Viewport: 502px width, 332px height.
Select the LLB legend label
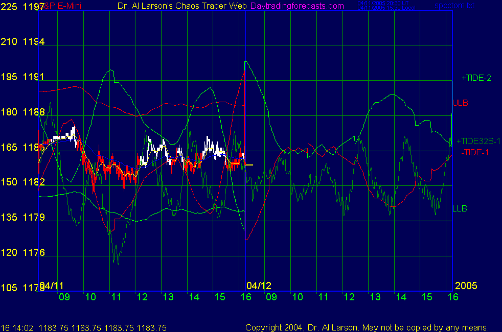pyautogui.click(x=460, y=208)
